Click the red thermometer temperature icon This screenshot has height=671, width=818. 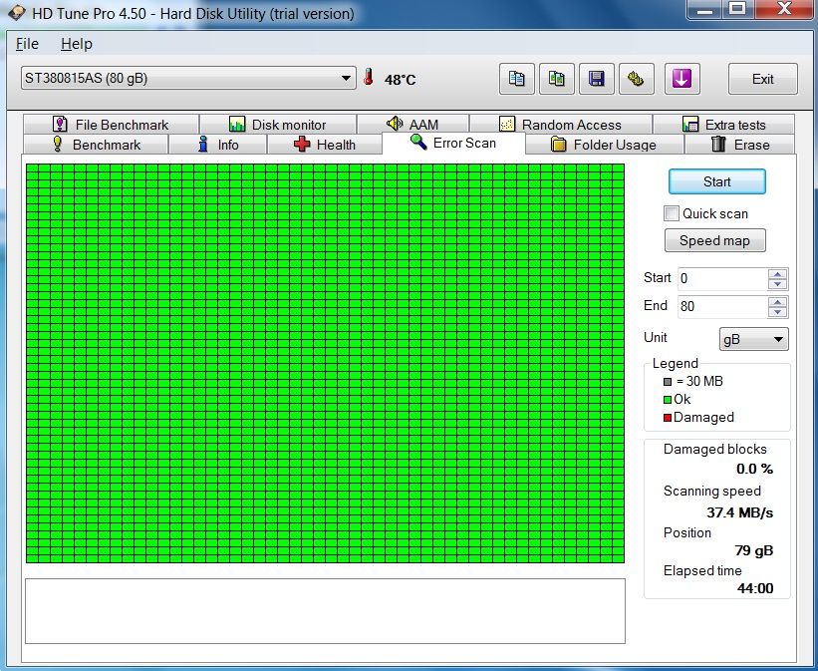coord(369,78)
